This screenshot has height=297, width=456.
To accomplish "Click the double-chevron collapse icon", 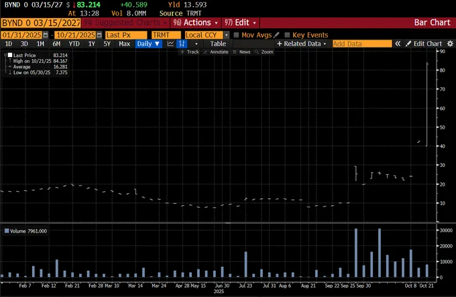I will coord(397,44).
